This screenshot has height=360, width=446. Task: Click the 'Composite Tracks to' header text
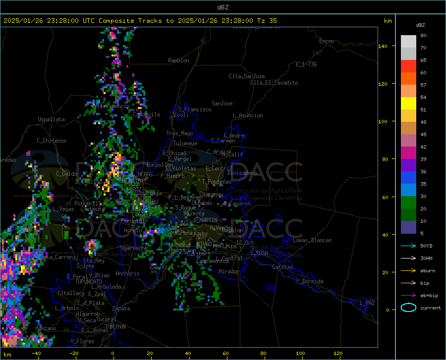136,21
